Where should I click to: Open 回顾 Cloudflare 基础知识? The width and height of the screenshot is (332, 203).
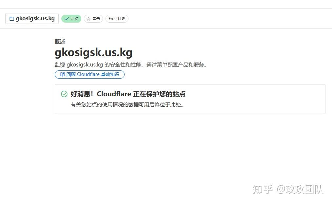89,74
